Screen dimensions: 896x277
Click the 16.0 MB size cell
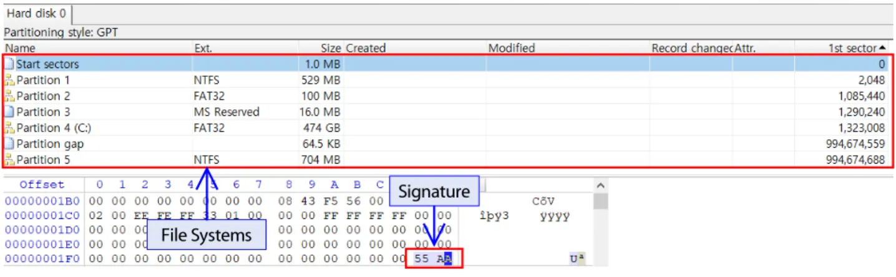(x=321, y=112)
